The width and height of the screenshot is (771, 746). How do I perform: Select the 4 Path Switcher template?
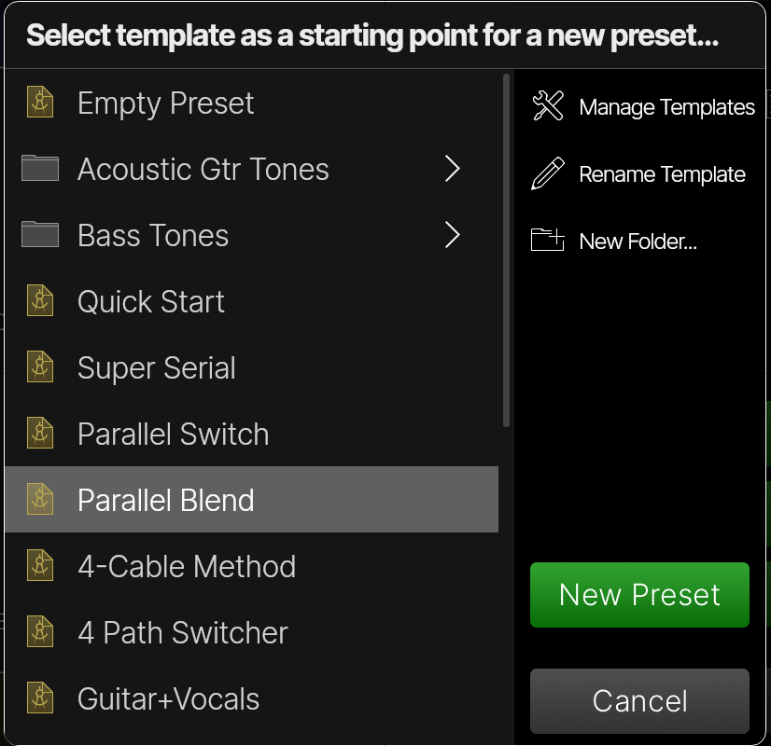pos(183,632)
